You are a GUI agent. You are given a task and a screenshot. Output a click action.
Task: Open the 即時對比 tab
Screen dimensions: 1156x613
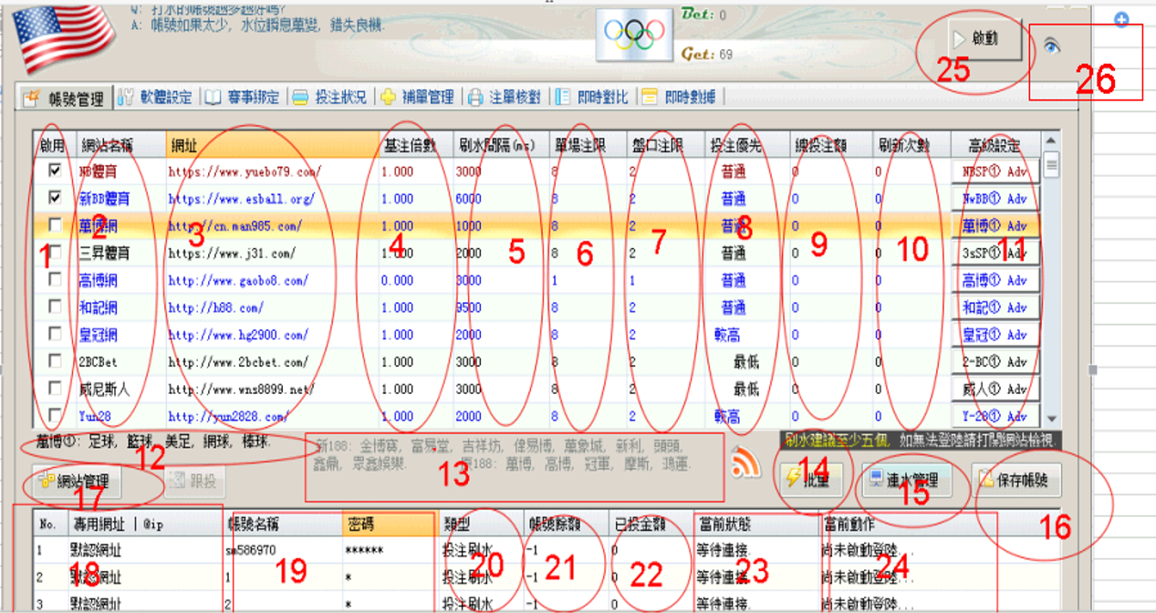click(x=592, y=98)
